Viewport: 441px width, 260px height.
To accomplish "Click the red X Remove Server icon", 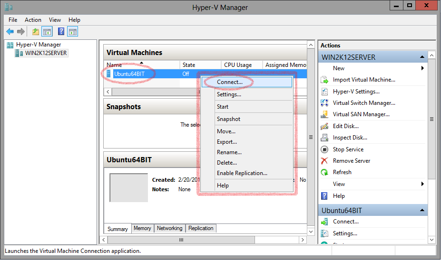I will 324,161.
